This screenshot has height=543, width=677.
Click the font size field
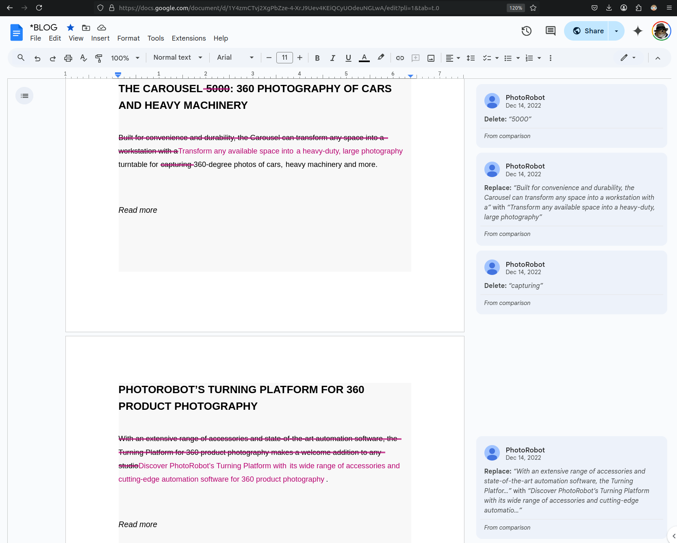click(x=284, y=58)
